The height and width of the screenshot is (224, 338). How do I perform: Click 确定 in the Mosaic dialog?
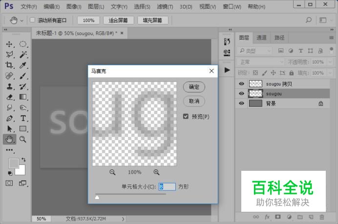pyautogui.click(x=194, y=87)
